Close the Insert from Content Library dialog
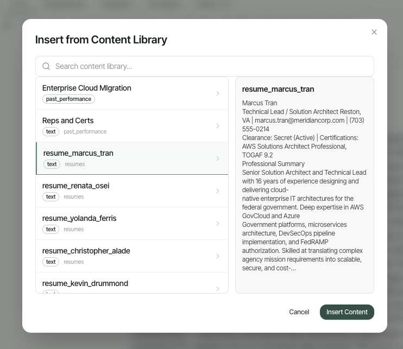 374,32
